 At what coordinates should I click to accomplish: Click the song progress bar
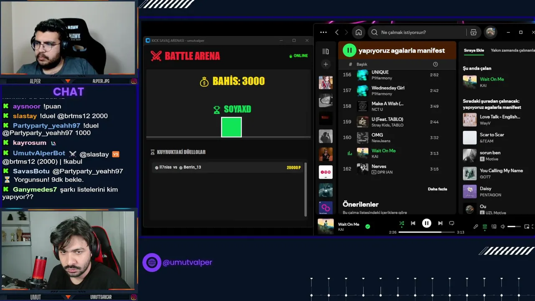tap(426, 232)
